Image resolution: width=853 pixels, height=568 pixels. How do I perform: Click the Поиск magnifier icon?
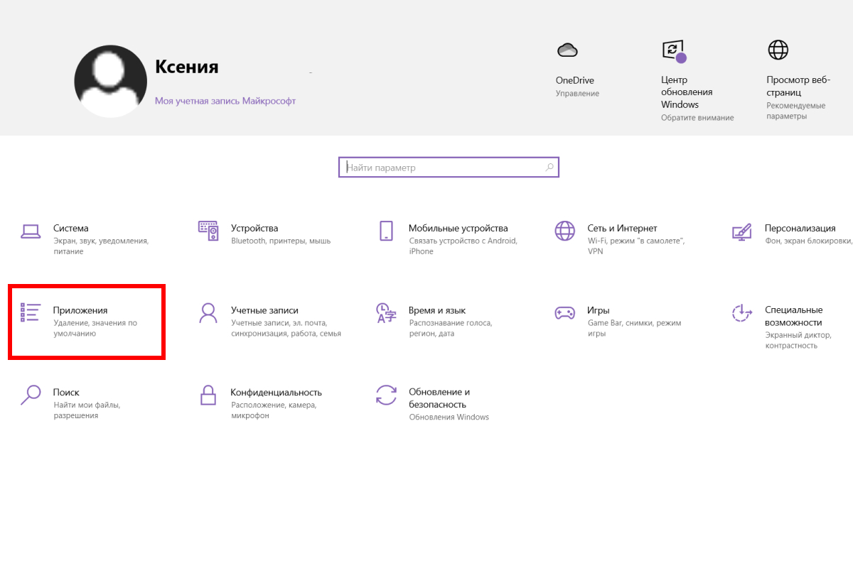pos(31,395)
